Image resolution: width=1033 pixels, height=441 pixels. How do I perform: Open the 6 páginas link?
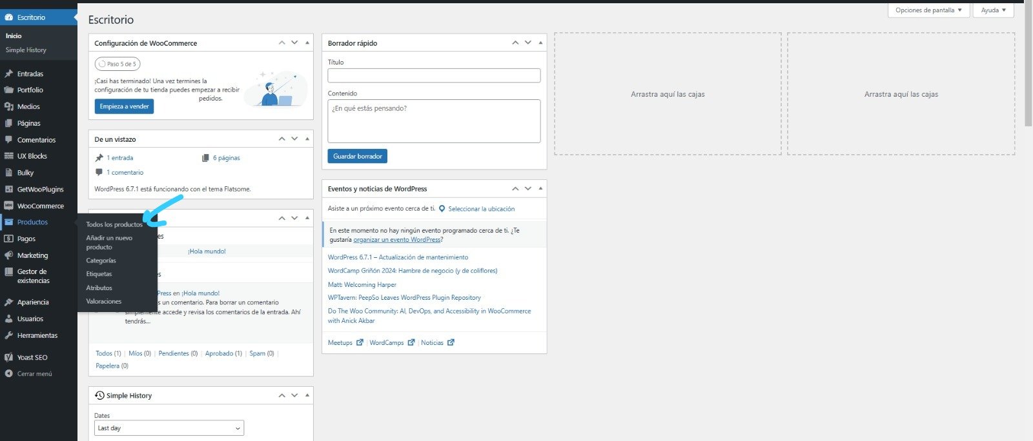pyautogui.click(x=227, y=158)
